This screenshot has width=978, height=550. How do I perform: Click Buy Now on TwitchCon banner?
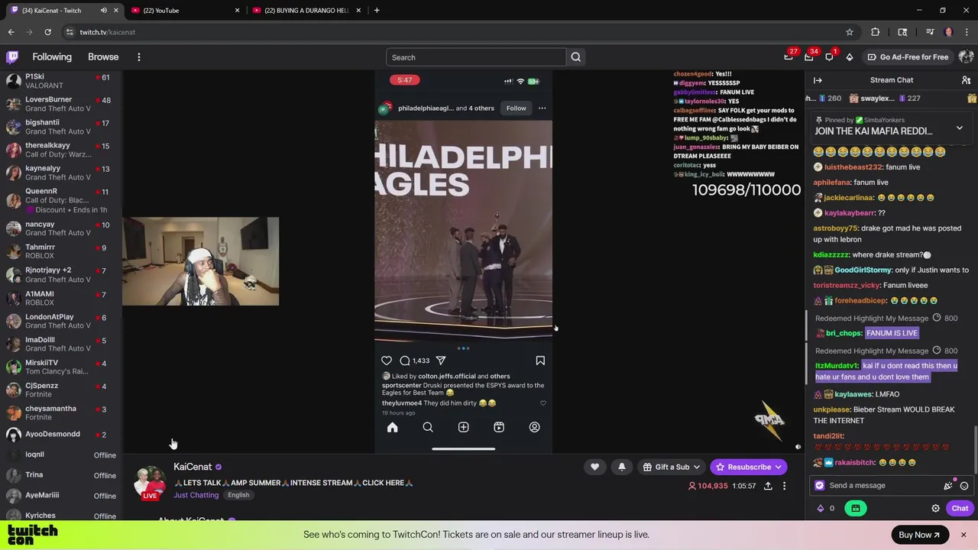tap(919, 535)
